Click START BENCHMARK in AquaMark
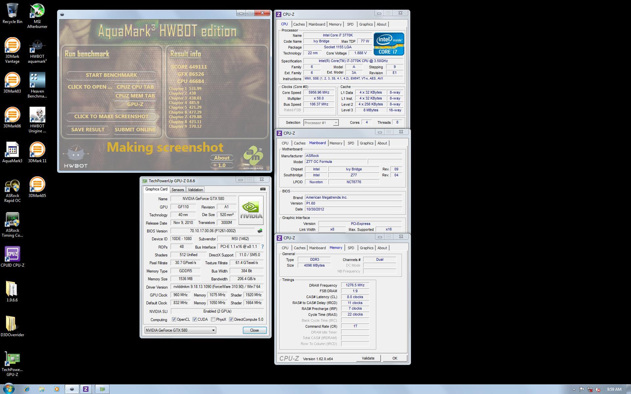The height and width of the screenshot is (394, 631). coord(111,75)
